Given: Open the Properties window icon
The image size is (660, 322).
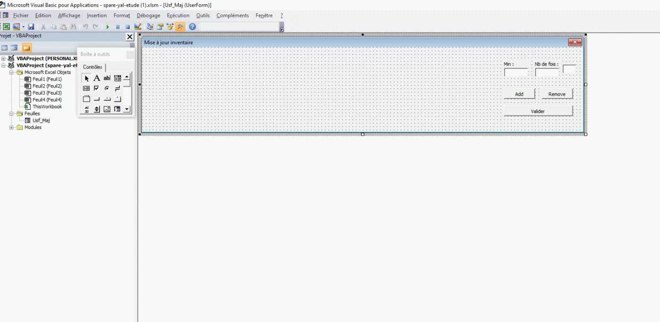Looking at the screenshot, I should (x=160, y=27).
